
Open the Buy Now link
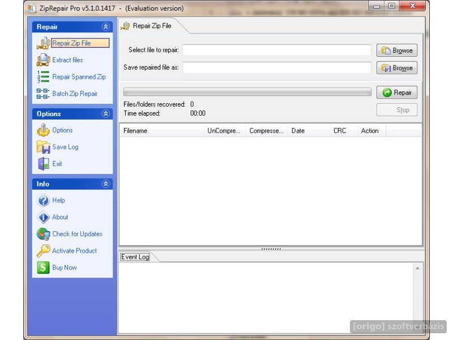click(65, 267)
